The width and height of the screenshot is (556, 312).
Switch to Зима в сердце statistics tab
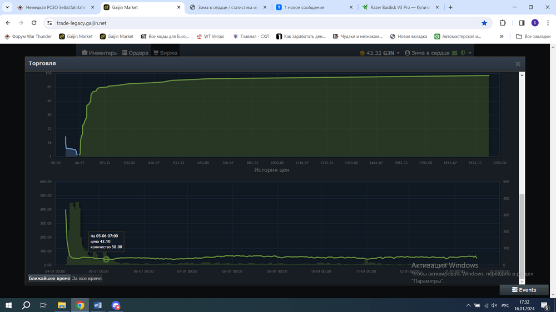[228, 7]
